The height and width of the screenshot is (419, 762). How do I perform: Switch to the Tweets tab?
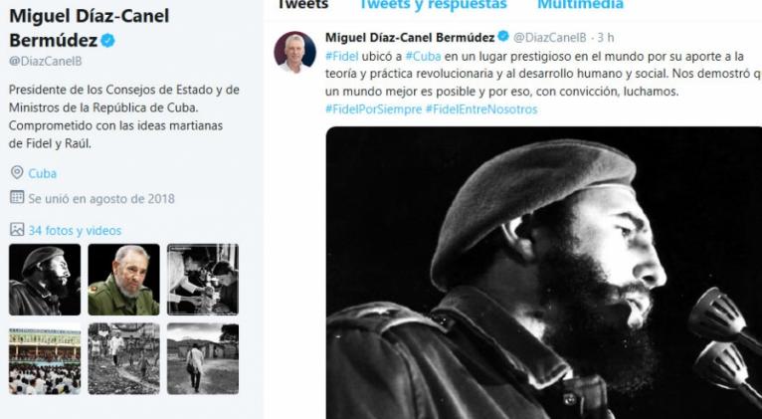point(301,5)
